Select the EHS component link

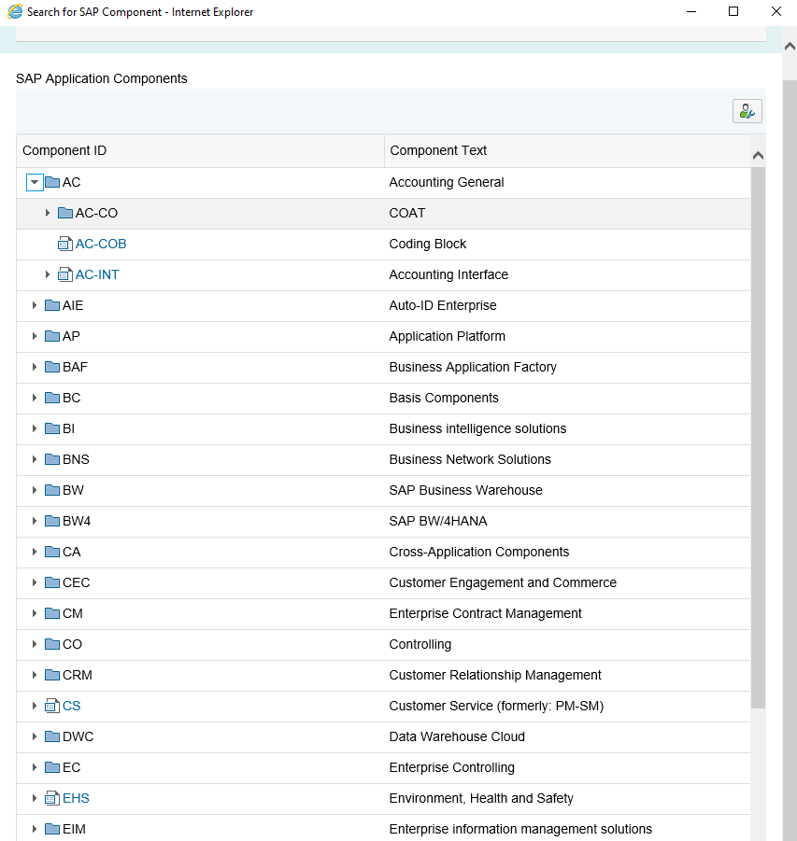point(76,798)
